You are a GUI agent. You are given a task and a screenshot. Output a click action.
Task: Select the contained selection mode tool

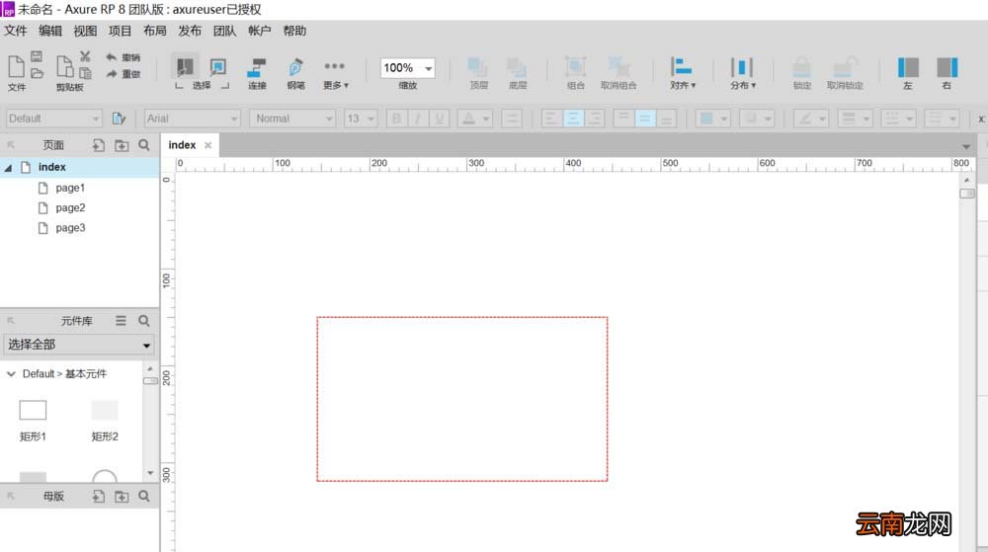(x=218, y=67)
